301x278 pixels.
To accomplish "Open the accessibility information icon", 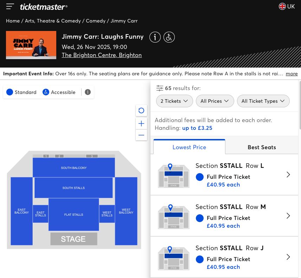I will [169, 37].
